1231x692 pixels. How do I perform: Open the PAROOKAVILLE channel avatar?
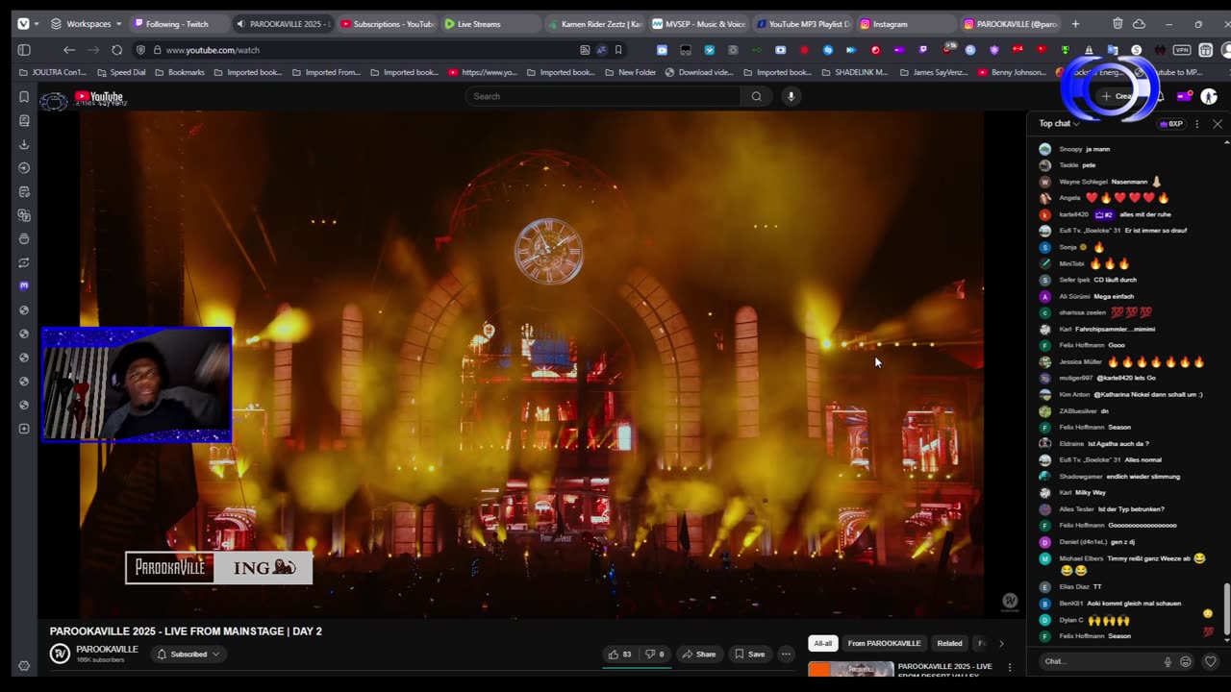pos(60,654)
